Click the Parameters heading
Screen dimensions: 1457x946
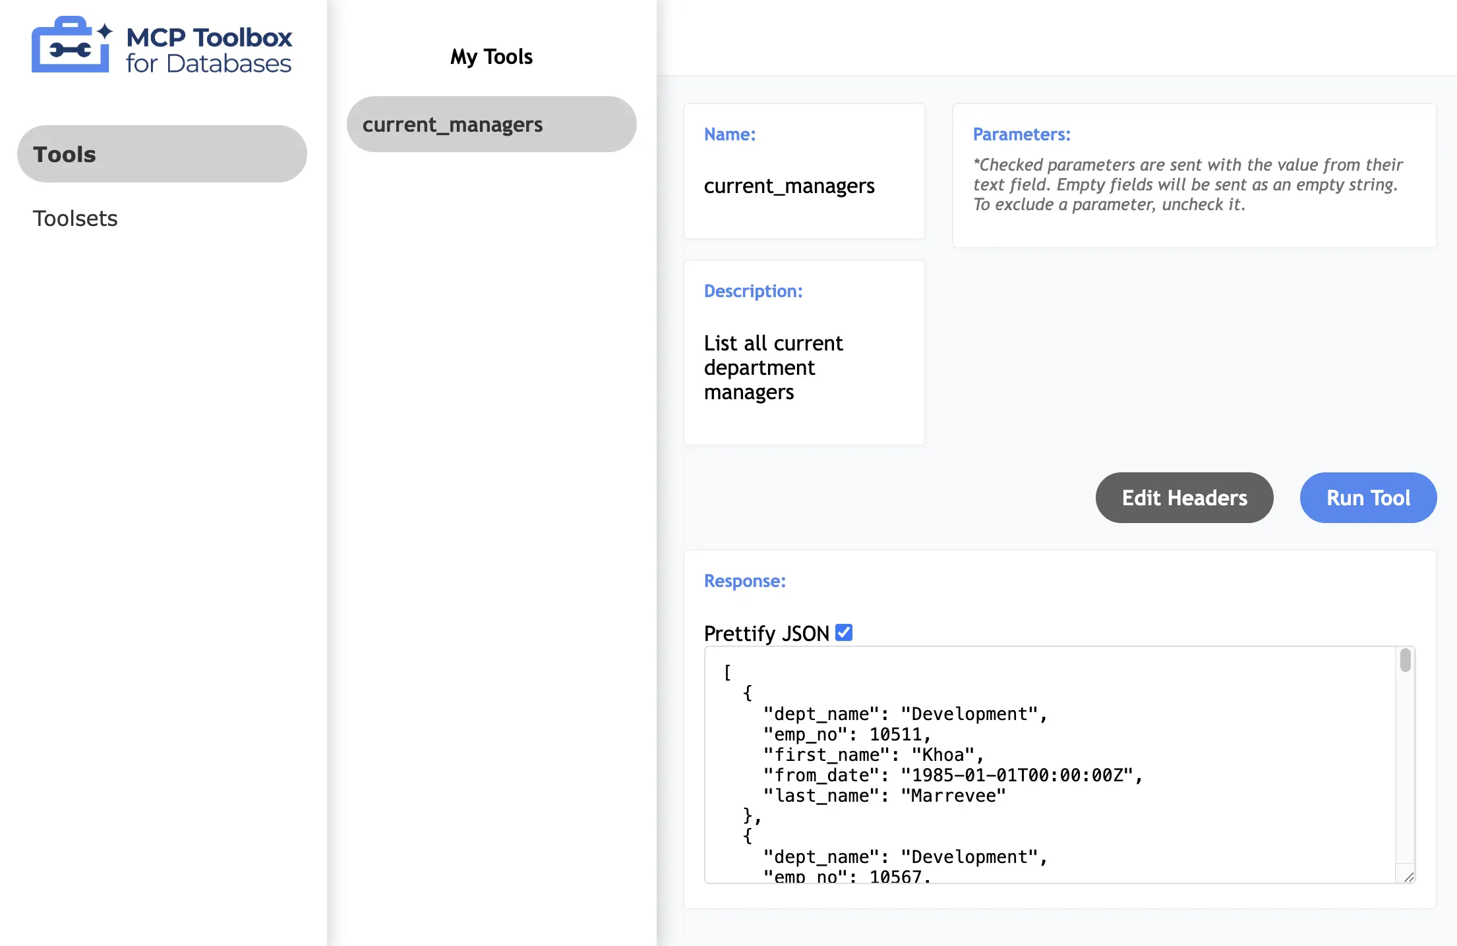pyautogui.click(x=1021, y=134)
